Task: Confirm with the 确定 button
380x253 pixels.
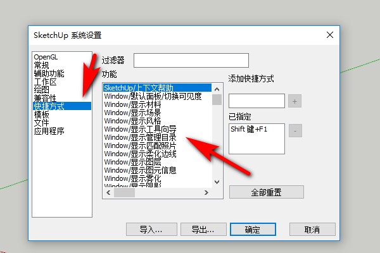Action: click(x=253, y=229)
